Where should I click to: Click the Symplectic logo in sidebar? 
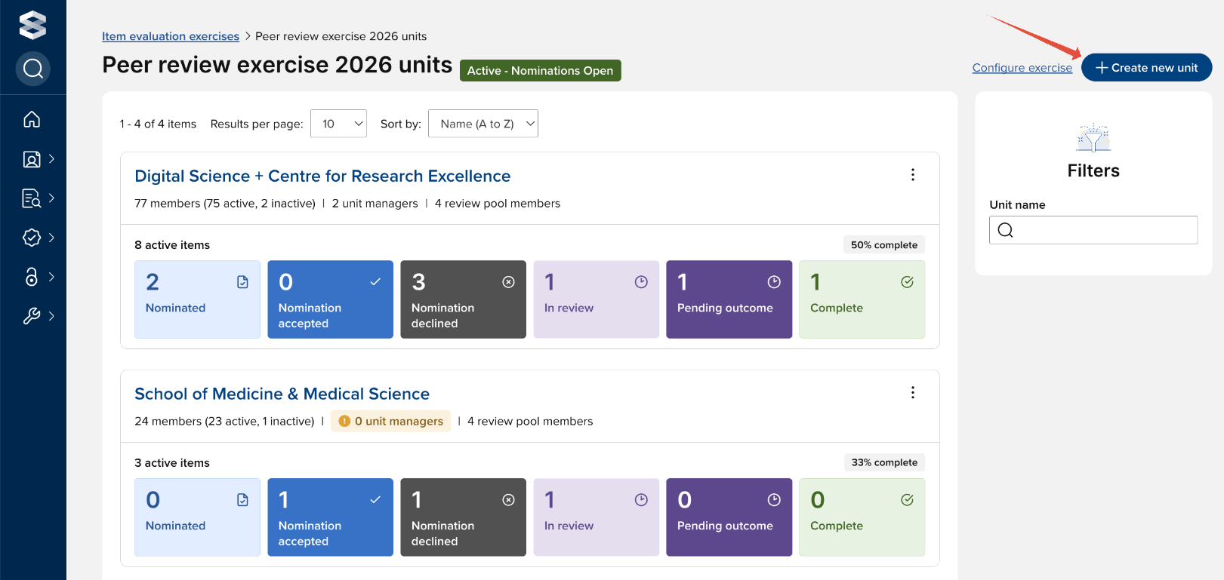point(32,25)
